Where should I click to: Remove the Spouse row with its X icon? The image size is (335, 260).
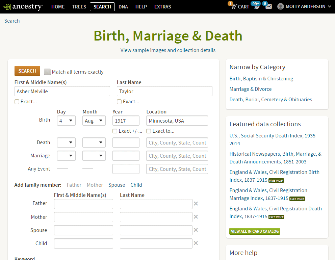point(196,230)
